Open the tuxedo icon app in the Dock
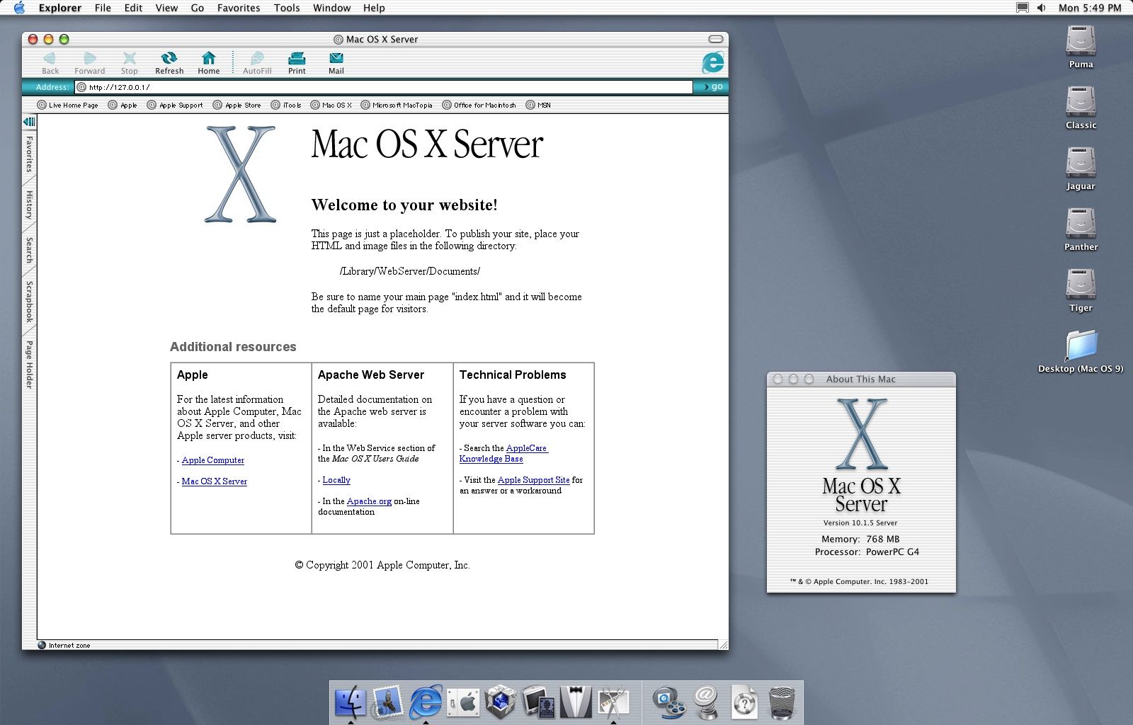The height and width of the screenshot is (725, 1133). click(x=576, y=702)
